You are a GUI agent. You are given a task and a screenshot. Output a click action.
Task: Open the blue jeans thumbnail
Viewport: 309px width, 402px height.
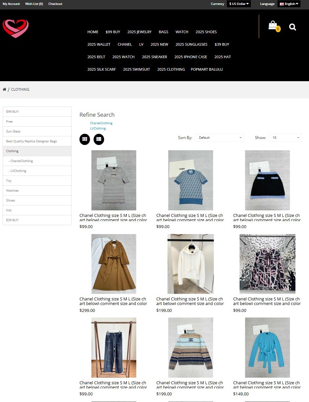click(114, 347)
